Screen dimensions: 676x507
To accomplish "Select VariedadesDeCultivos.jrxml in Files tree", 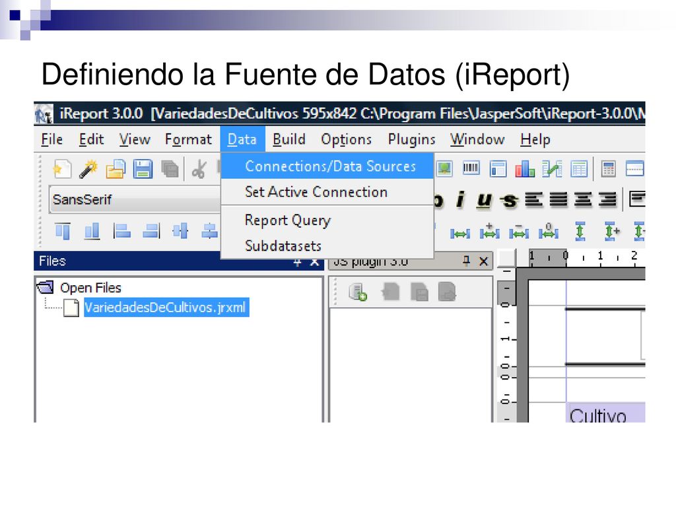I will pos(166,308).
